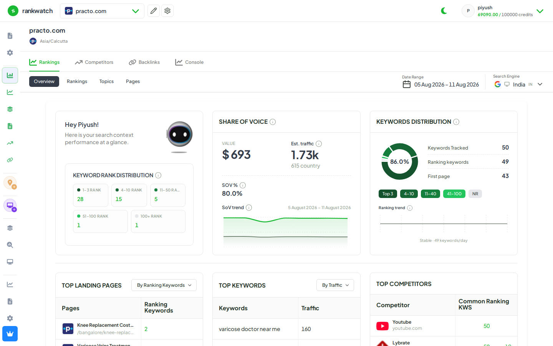Screen dimensions: 553x346
Task: Open the Knee Replacement Cost landing page
Action: pyautogui.click(x=105, y=325)
